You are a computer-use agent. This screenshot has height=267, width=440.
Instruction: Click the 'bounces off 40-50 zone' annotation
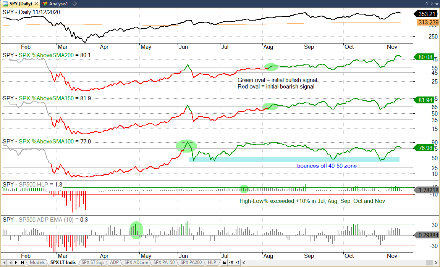(x=327, y=166)
